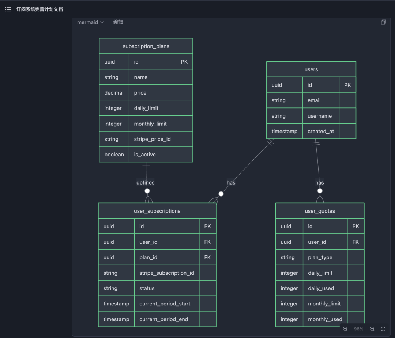The height and width of the screenshot is (338, 395).
Task: Select the subscription_plans table header
Action: pos(146,46)
